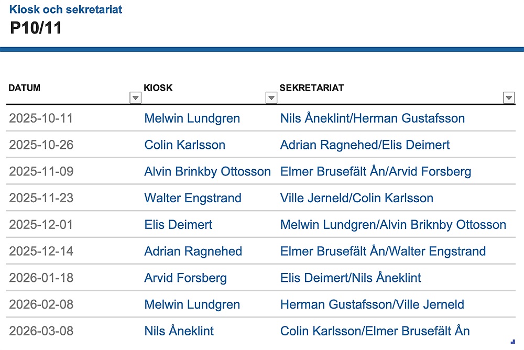
Task: Click Elis Deimert in the 2025-12-01 row
Action: pyautogui.click(x=178, y=225)
